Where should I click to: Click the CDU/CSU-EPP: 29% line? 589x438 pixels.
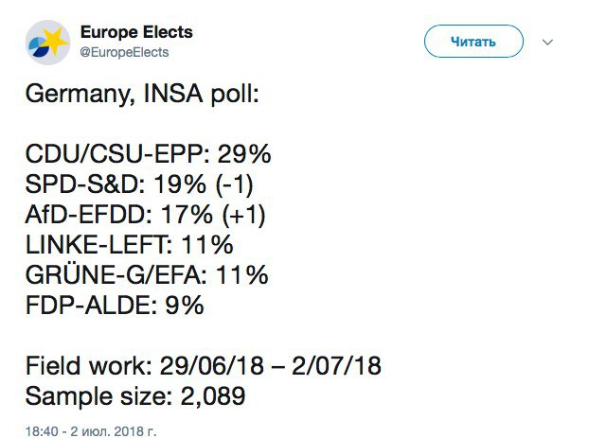[148, 154]
